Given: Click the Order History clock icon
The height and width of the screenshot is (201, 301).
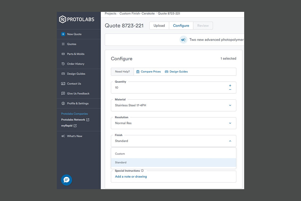Looking at the screenshot, I should click(63, 64).
